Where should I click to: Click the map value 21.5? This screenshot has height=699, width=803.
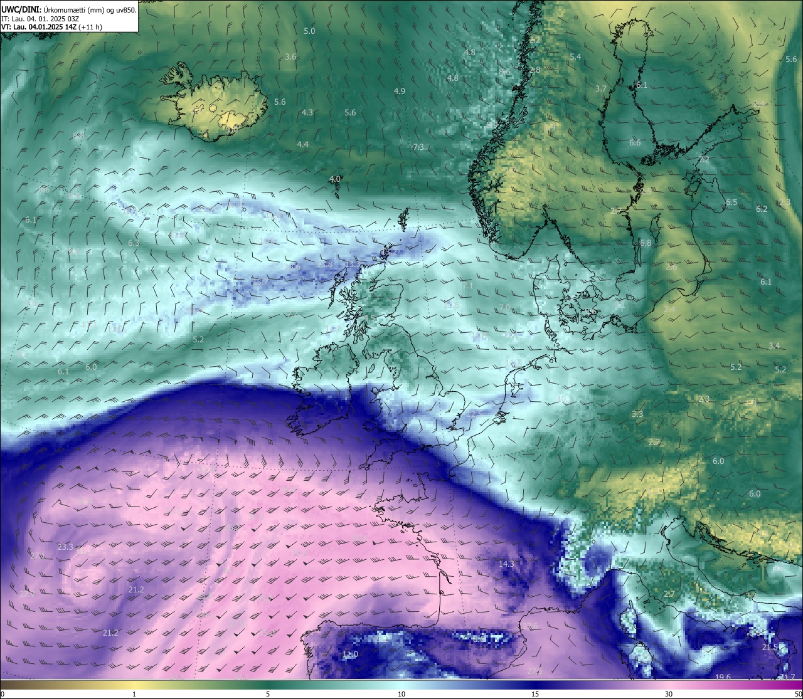click(x=770, y=647)
